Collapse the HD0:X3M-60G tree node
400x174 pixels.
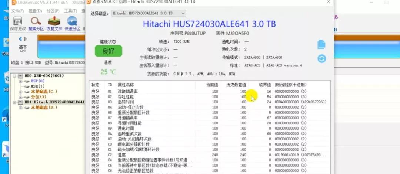(14, 76)
